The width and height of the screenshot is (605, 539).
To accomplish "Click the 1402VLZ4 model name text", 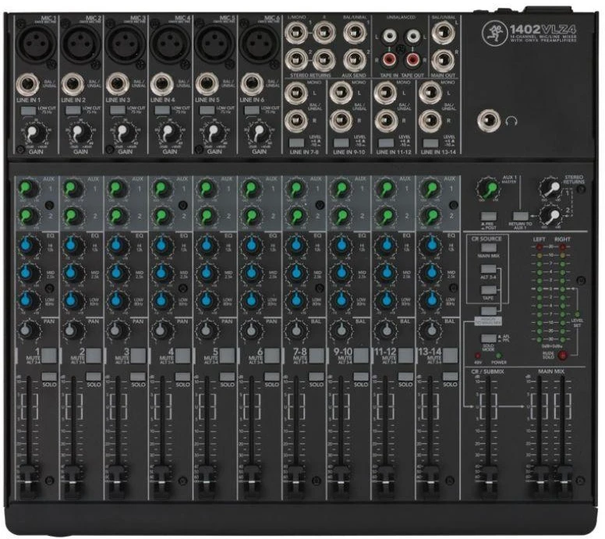I will tap(543, 29).
